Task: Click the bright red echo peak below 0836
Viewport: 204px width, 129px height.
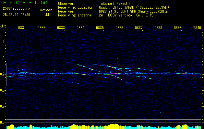Action: click(115, 74)
